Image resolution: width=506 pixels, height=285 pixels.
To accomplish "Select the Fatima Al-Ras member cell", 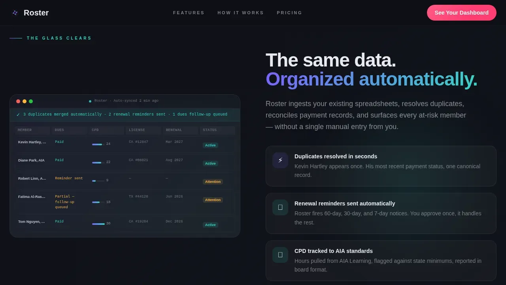I will [32, 197].
